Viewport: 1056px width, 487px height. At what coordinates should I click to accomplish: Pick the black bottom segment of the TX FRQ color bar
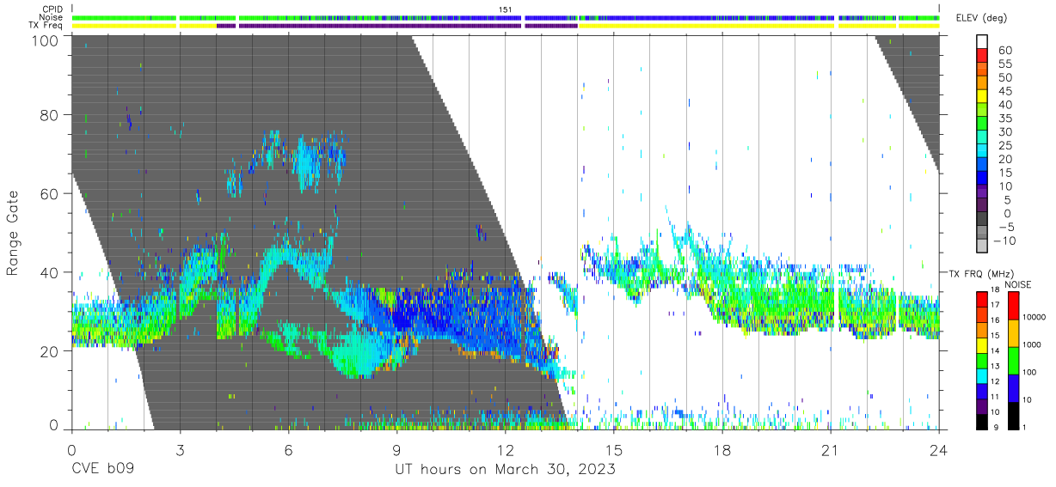click(982, 422)
